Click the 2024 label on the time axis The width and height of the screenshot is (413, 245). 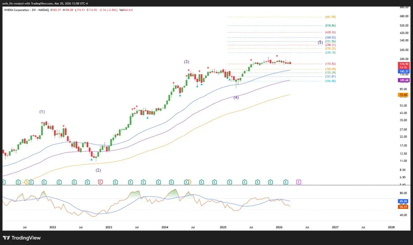pos(165,227)
